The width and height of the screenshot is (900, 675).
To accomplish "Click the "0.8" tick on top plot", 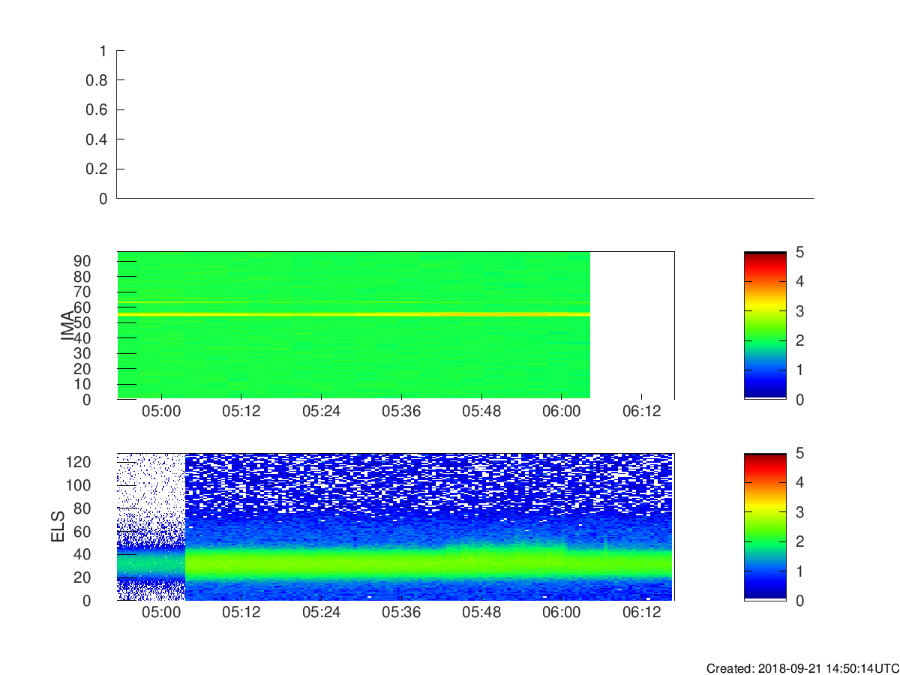I will point(98,80).
